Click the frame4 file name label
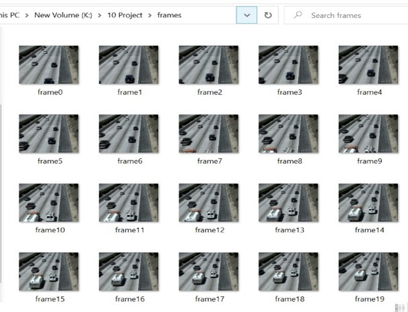The image size is (408, 312). click(369, 92)
